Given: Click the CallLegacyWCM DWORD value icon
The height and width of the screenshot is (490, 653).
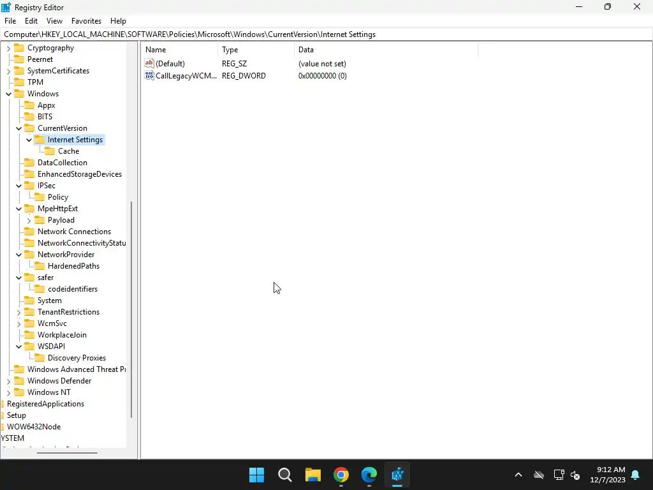Looking at the screenshot, I should 149,75.
